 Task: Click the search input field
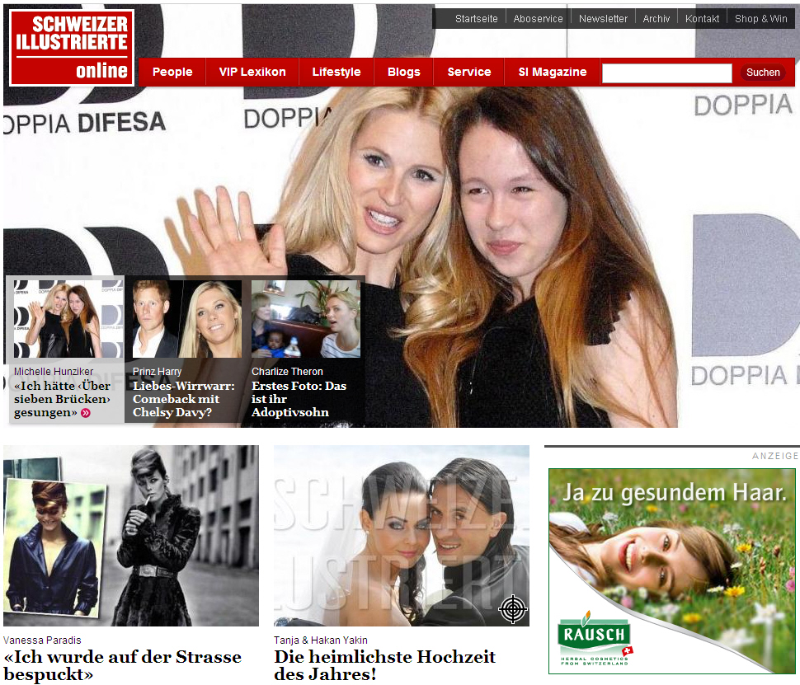coord(667,73)
